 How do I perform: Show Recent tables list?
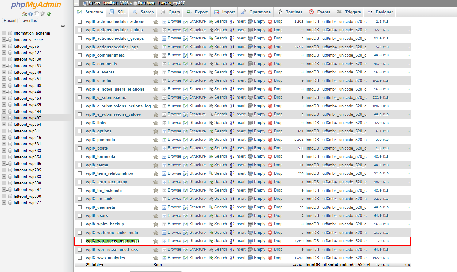pyautogui.click(x=10, y=20)
